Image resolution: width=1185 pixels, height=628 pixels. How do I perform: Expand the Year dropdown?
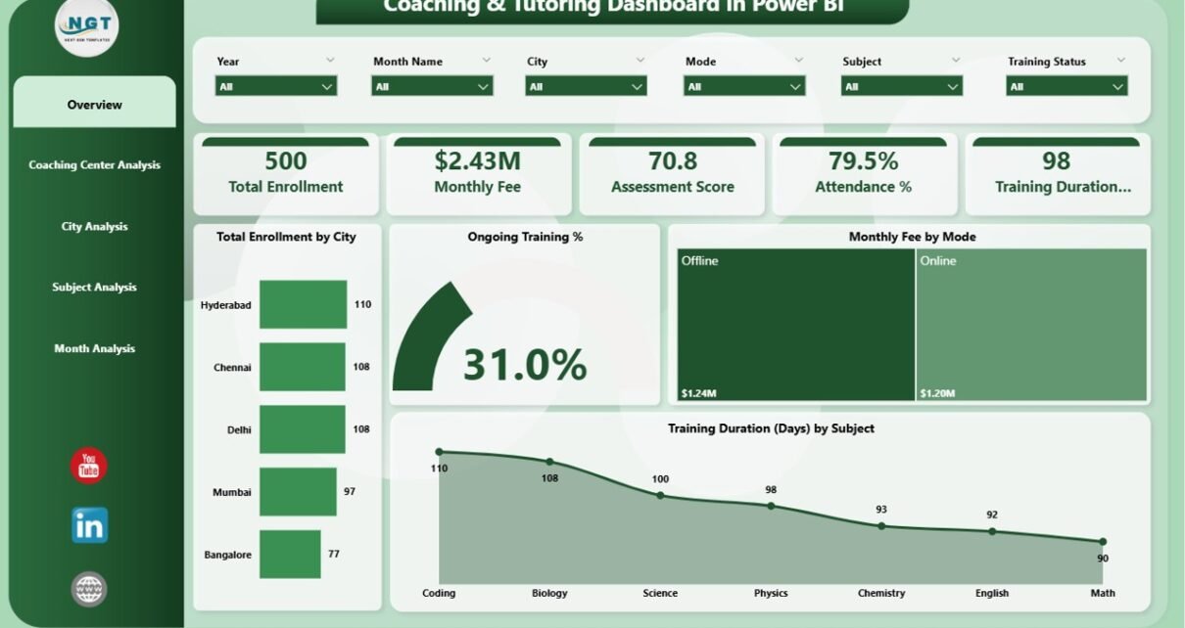[x=275, y=86]
